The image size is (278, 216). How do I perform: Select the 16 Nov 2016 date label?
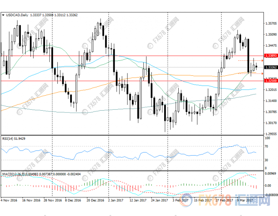(x=31, y=201)
